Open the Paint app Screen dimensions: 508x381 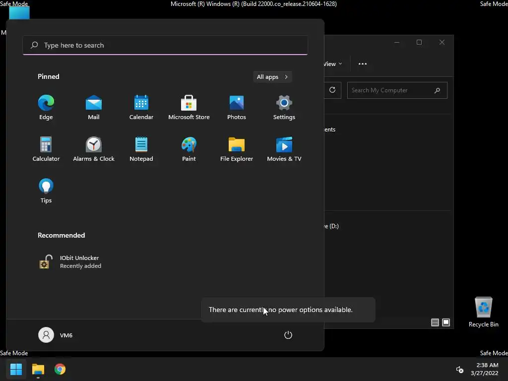[x=189, y=149]
